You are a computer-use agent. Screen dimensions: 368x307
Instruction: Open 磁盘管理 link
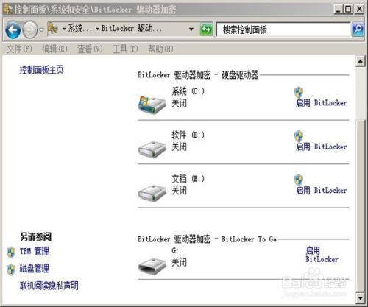click(35, 269)
